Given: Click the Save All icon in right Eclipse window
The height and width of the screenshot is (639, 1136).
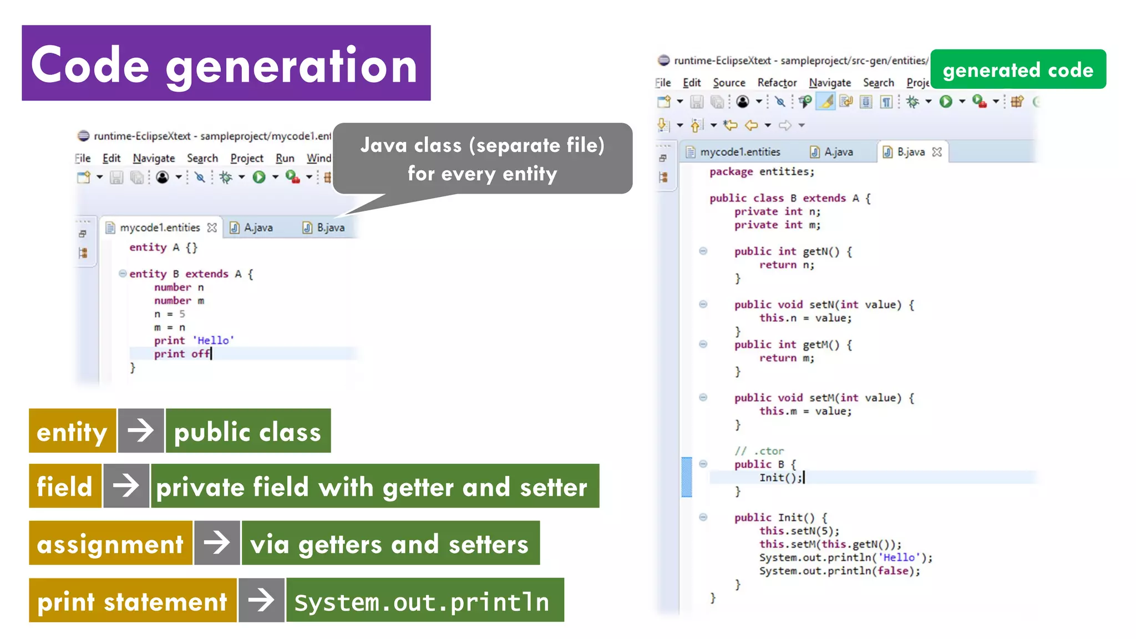Looking at the screenshot, I should (x=717, y=102).
